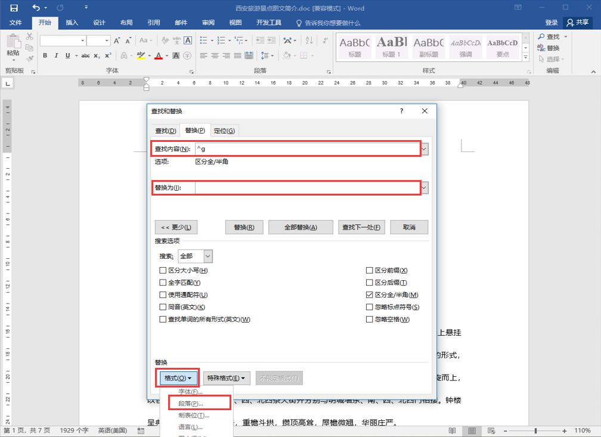
Task: Increase the font size
Action: pyautogui.click(x=117, y=41)
